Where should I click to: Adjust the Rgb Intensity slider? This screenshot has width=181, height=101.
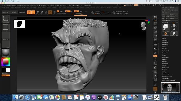tap(65, 14)
